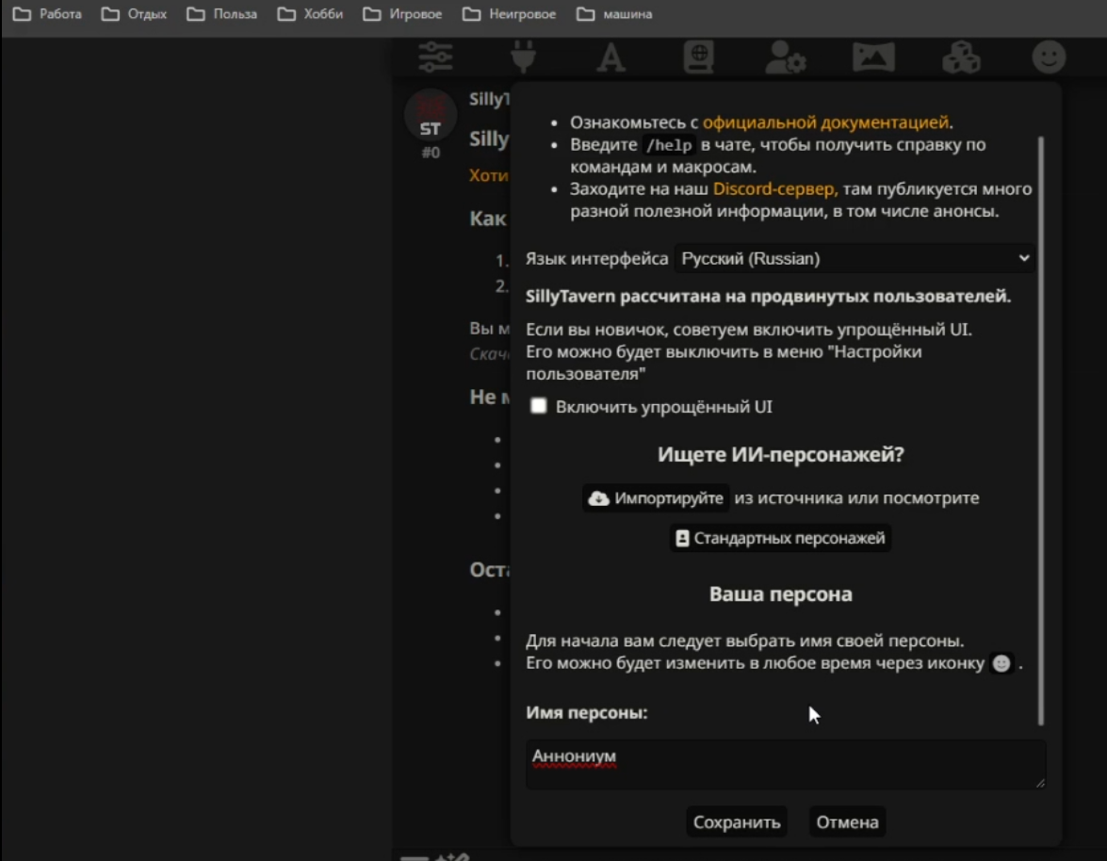This screenshot has height=861, width=1107.
Task: Click Имя персоны: label
Action: click(587, 713)
